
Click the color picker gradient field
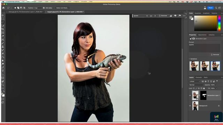pyautogui.click(x=206, y=23)
